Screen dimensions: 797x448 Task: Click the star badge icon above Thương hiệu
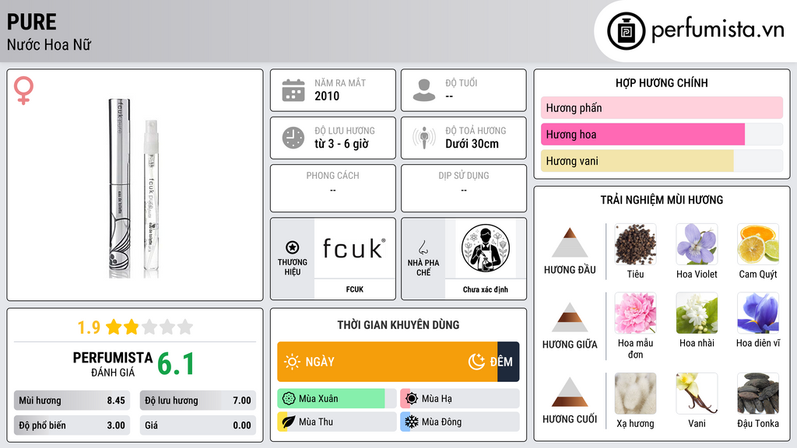[293, 247]
